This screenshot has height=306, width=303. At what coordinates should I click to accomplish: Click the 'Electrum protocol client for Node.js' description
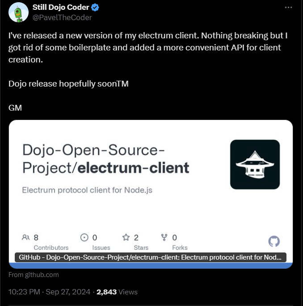click(87, 190)
